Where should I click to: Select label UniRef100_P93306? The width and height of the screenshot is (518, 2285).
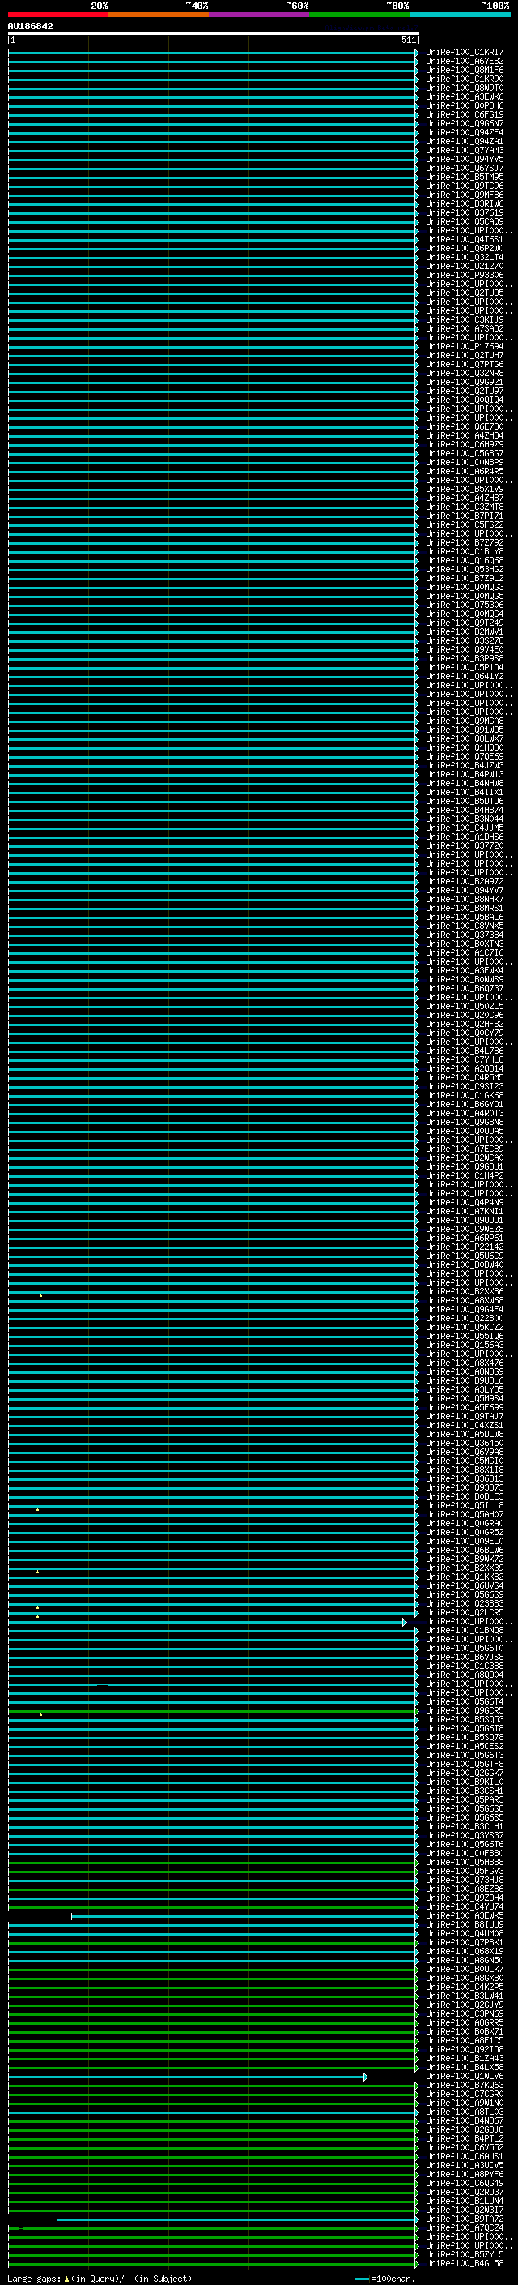click(x=465, y=275)
